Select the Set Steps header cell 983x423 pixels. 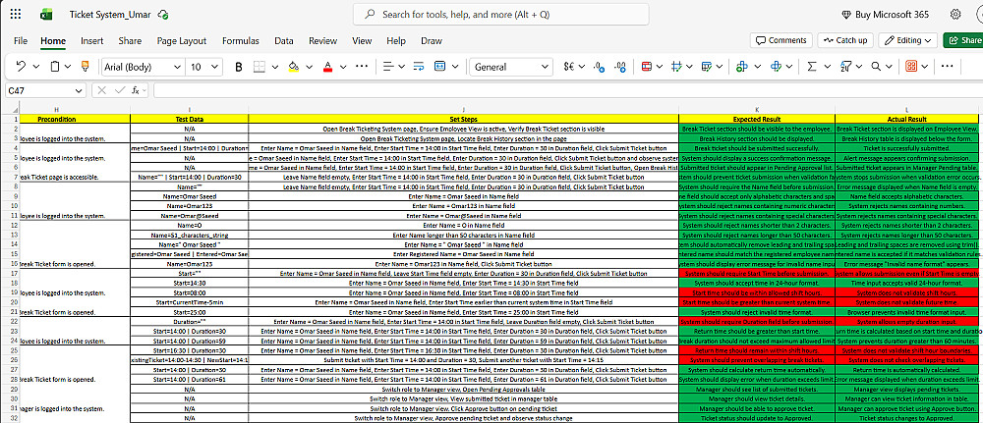click(x=463, y=119)
